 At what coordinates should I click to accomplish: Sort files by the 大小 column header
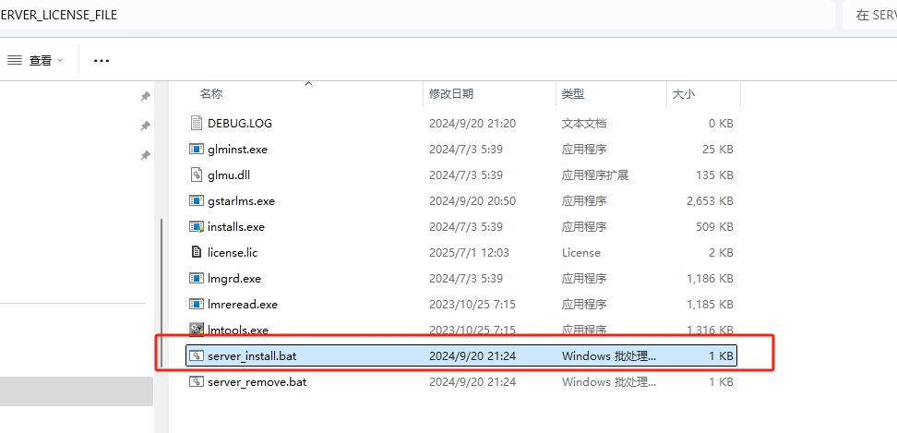pos(684,94)
